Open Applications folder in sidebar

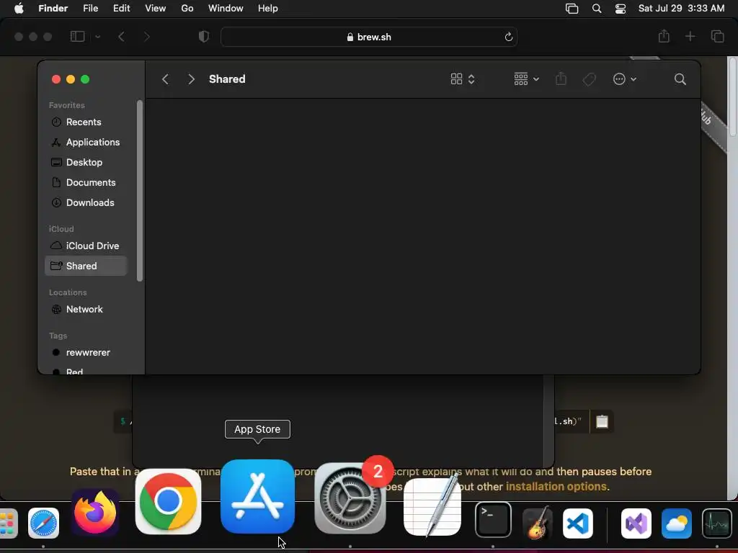[x=86, y=143]
